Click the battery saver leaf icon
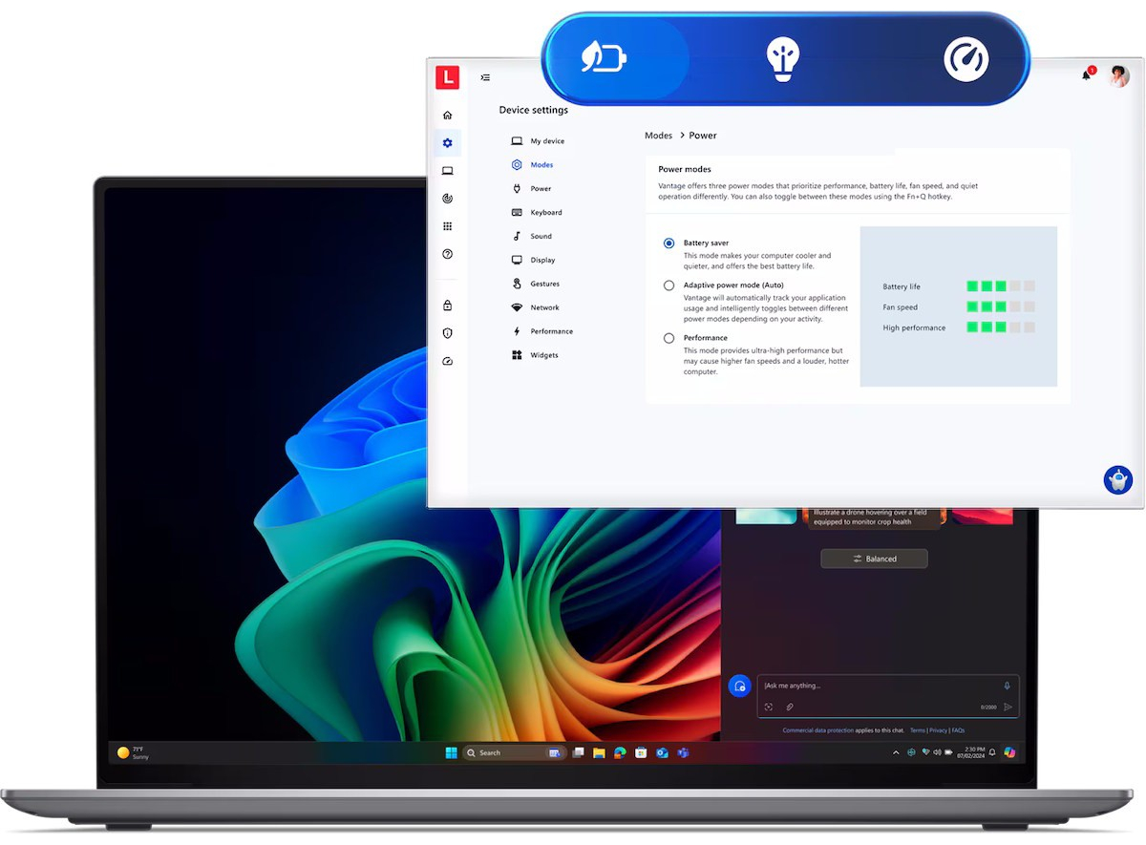 605,60
